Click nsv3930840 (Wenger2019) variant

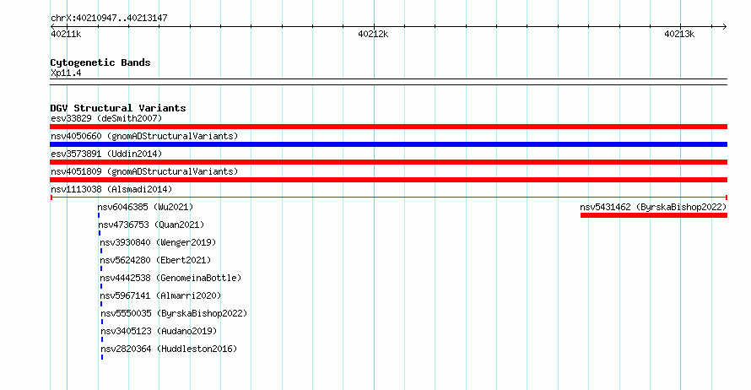click(x=158, y=242)
